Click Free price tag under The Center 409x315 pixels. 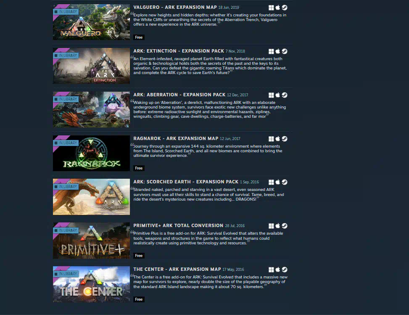point(139,299)
